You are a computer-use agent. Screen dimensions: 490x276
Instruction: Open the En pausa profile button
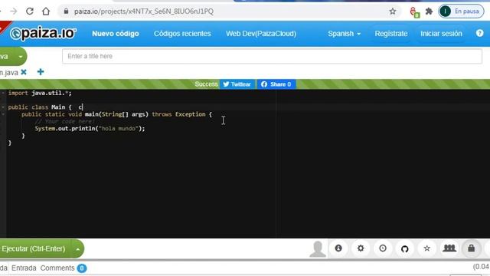coord(461,11)
